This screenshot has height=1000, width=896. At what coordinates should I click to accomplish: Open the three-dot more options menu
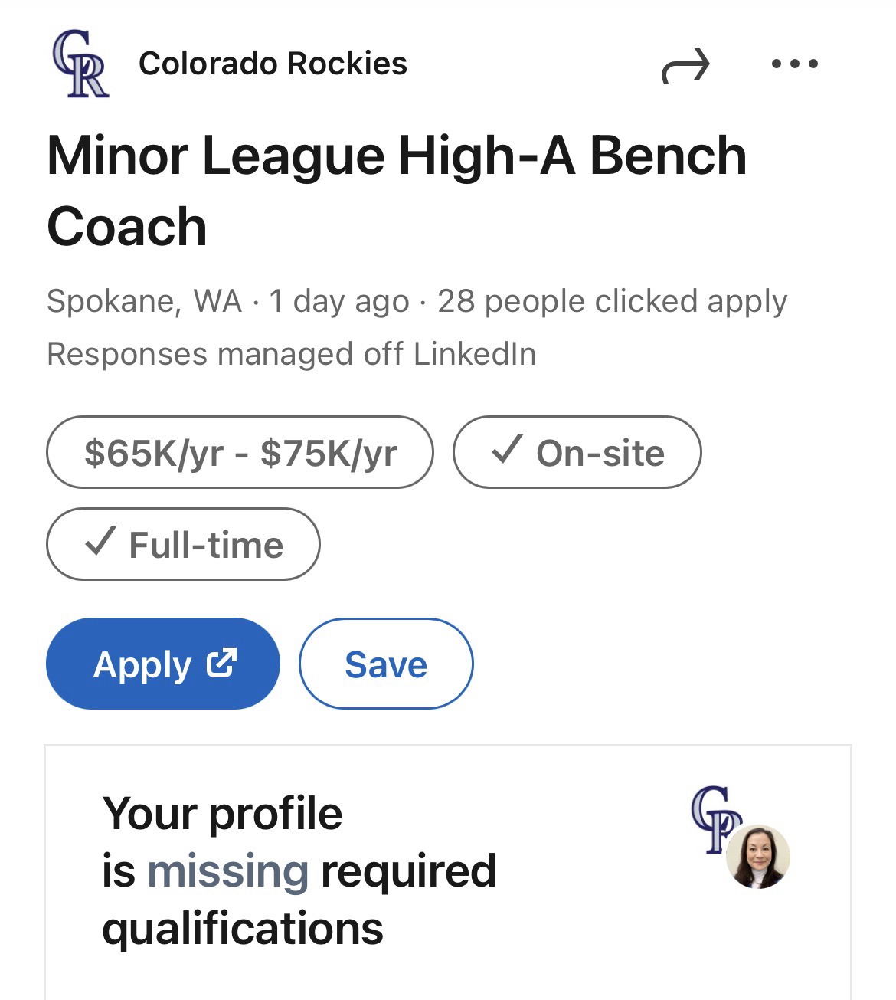[x=794, y=64]
